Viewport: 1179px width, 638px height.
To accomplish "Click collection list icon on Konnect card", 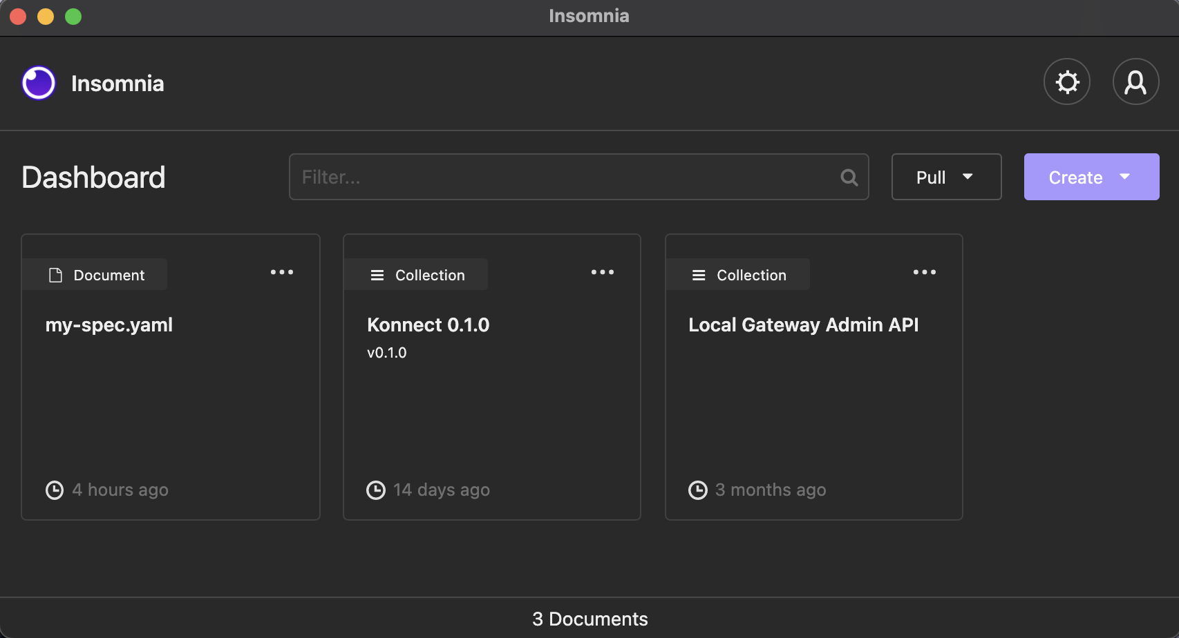I will (x=377, y=275).
